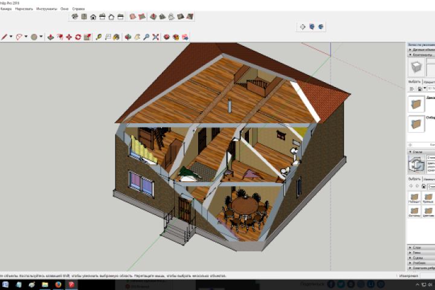The image size is (435, 290).
Task: Pick the Tape Measure tool
Action: point(98,37)
